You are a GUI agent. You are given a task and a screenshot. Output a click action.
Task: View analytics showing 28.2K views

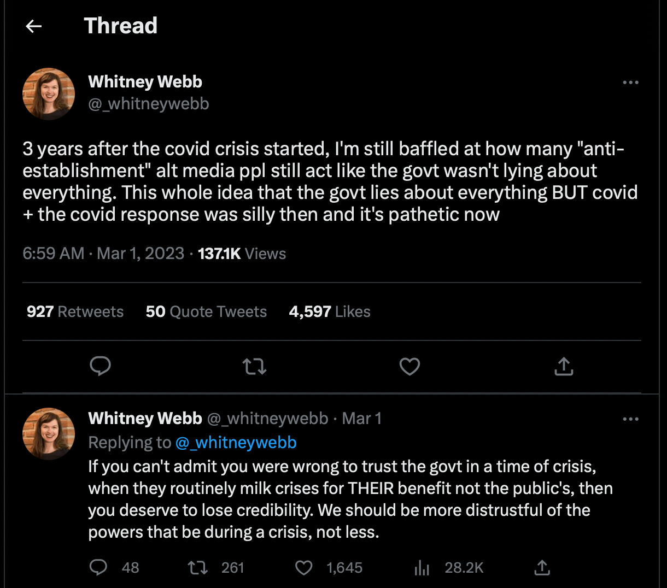422,568
